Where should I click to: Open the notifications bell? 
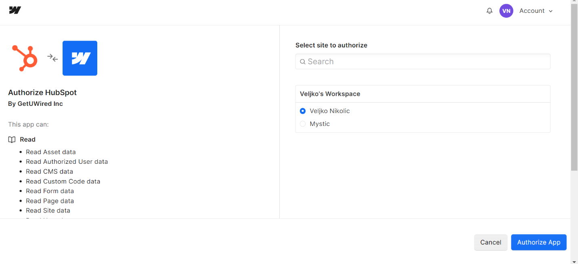point(489,11)
